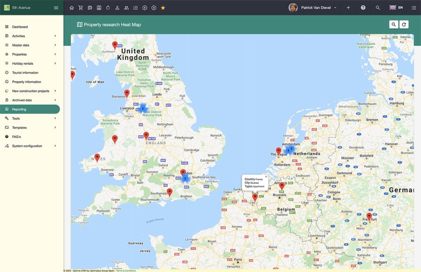
Task: Expand the Templates chevron
Action: (x=55, y=127)
